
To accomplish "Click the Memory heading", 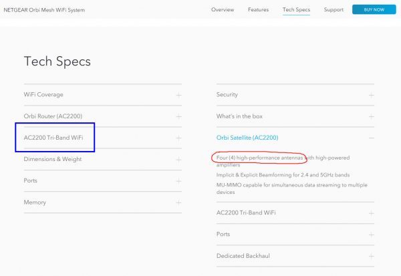I will pyautogui.click(x=35, y=202).
